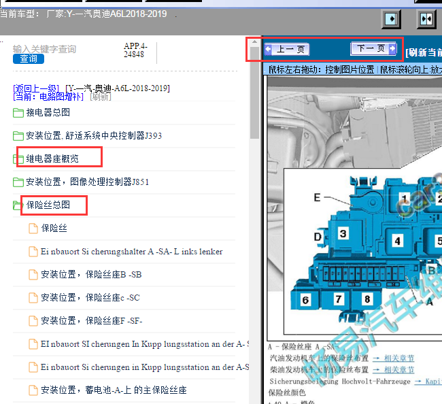Go to next page with 下一页
This screenshot has width=442, height=404.
click(374, 48)
